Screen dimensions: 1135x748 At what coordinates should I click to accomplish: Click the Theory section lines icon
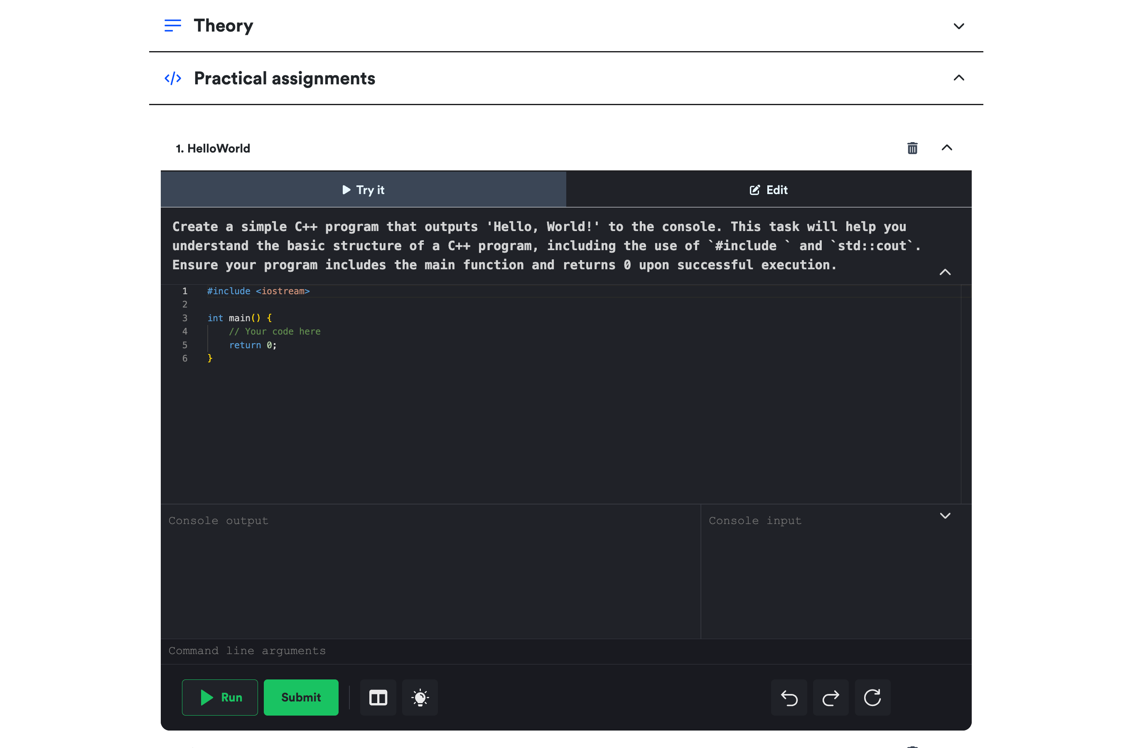173,25
